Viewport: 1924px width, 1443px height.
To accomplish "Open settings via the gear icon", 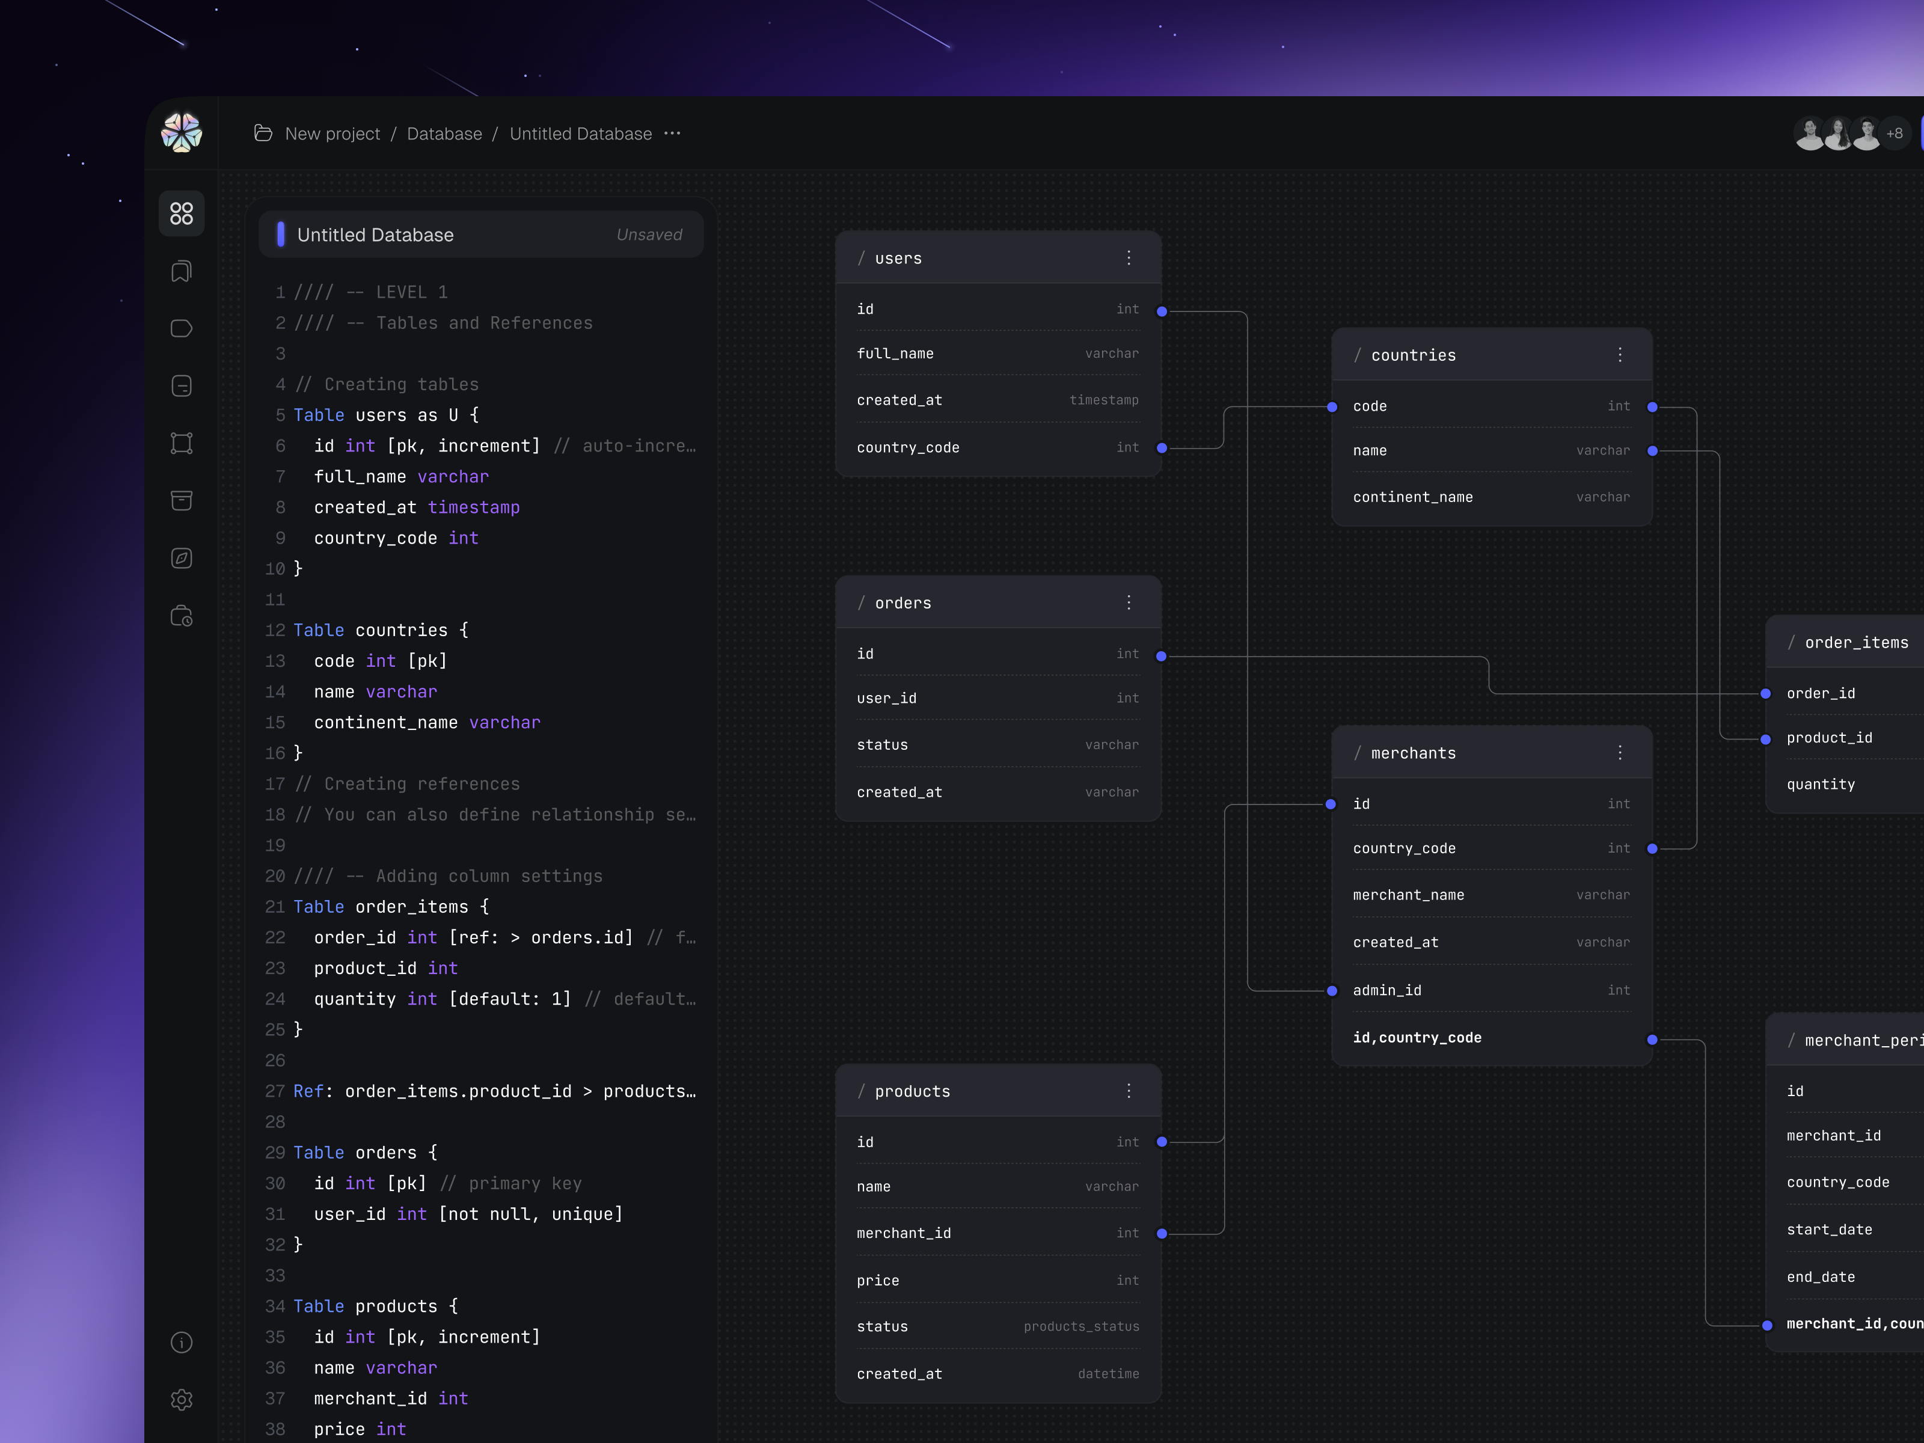I will pos(181,1400).
